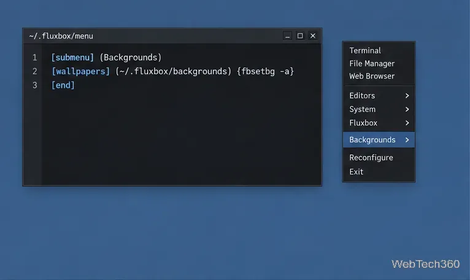Click line number 1 in the gutter

[35, 57]
